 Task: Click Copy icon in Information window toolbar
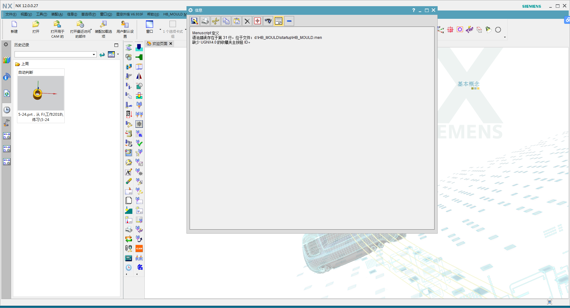(x=226, y=21)
